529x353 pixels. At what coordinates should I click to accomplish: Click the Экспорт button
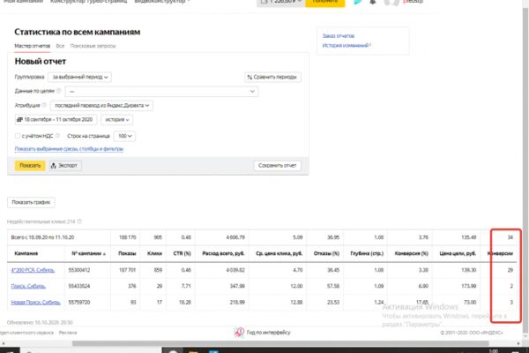tap(65, 166)
